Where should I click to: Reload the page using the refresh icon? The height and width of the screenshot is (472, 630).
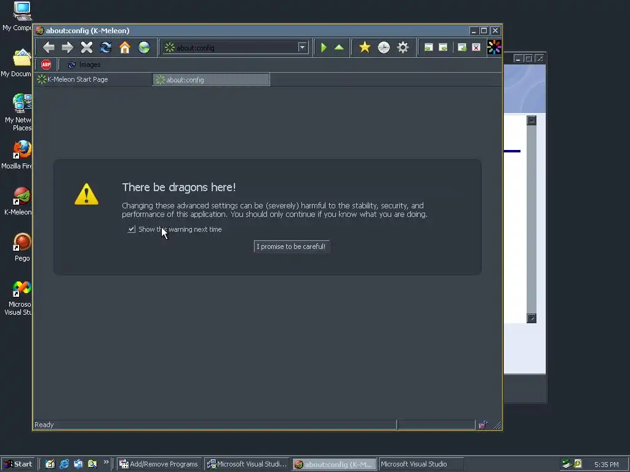(x=106, y=47)
